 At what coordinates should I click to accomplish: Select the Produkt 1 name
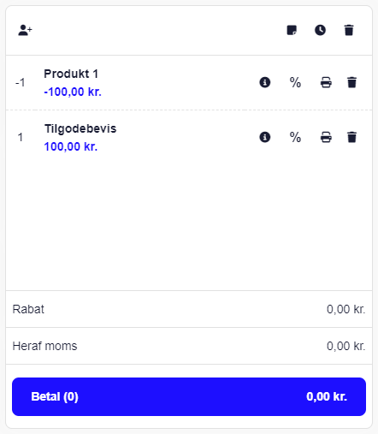pos(71,74)
